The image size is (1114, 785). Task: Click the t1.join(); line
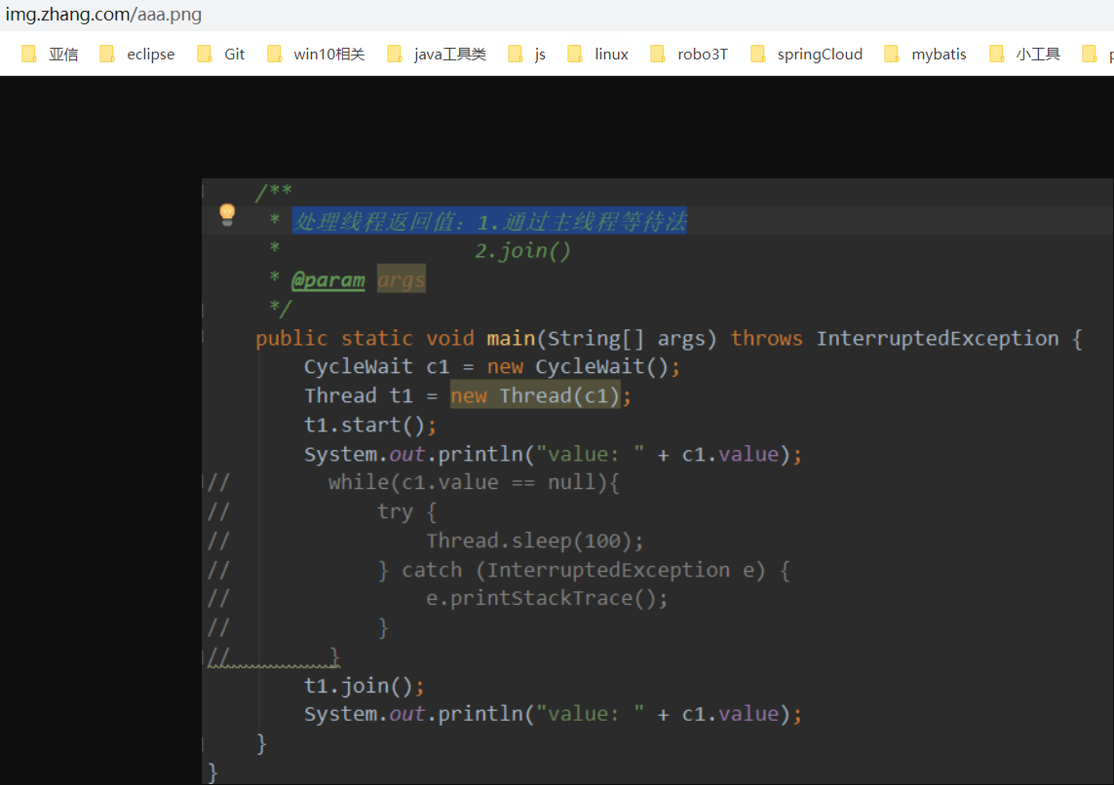click(x=365, y=686)
